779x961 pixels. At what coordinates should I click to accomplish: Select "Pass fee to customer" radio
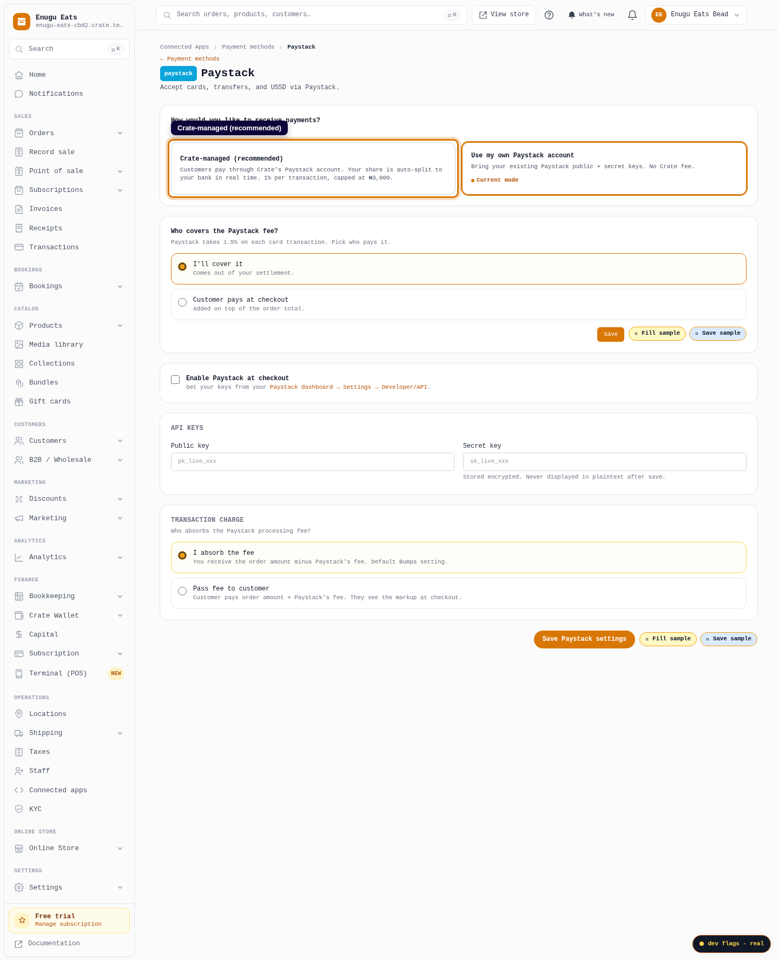tap(182, 591)
